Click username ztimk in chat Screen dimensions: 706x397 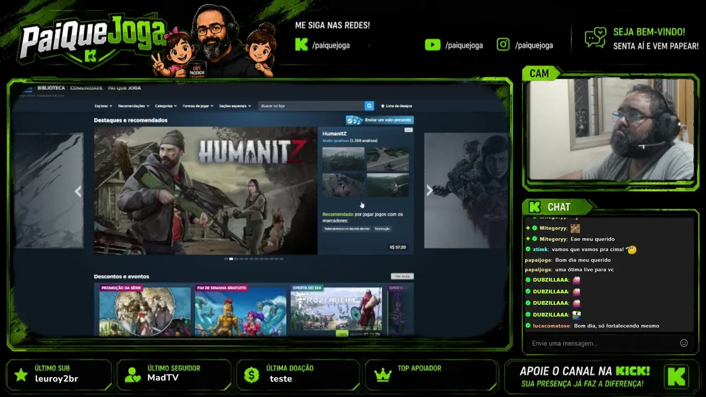540,249
